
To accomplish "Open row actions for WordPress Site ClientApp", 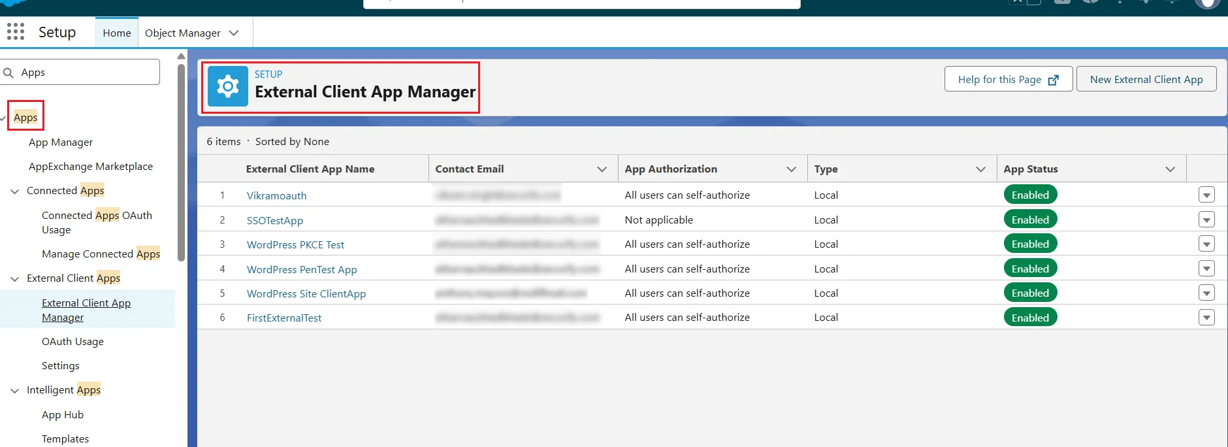I will pos(1206,293).
